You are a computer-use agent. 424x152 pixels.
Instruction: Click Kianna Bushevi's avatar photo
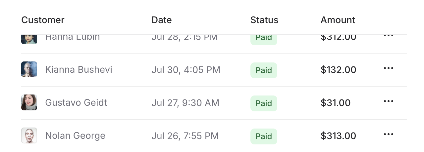click(29, 69)
